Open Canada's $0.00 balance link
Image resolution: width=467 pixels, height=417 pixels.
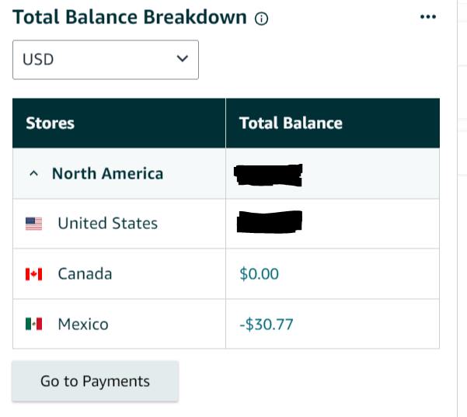point(259,274)
